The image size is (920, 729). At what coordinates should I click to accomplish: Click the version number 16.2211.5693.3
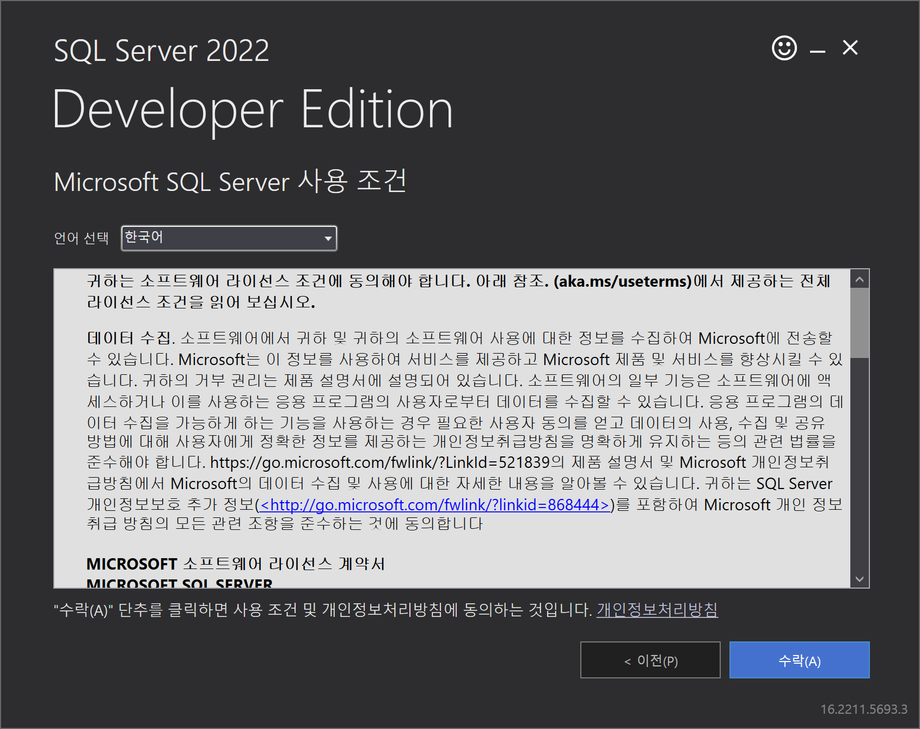864,709
